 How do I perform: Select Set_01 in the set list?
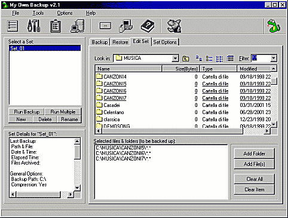(45, 48)
